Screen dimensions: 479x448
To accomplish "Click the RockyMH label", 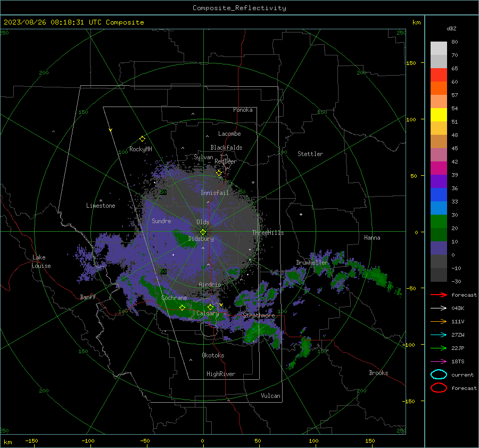I will coord(141,149).
